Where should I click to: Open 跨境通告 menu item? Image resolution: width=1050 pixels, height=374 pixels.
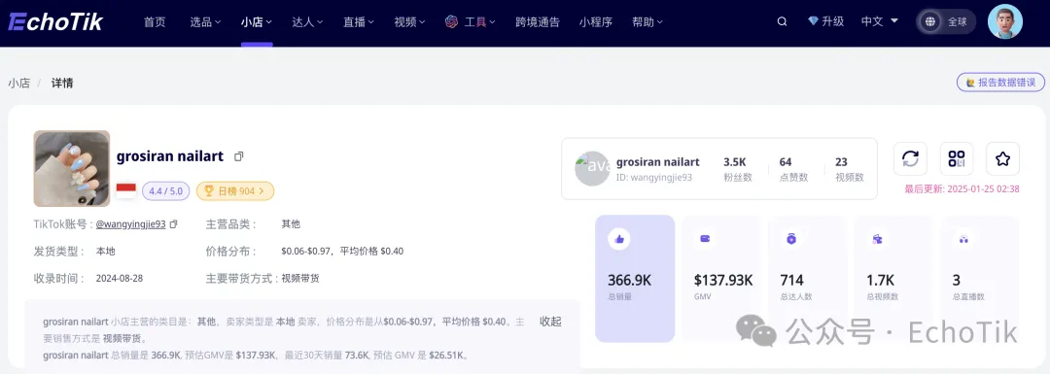538,21
